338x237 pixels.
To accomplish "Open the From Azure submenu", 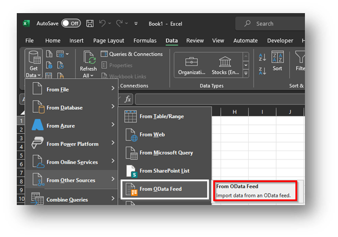I will pos(71,125).
